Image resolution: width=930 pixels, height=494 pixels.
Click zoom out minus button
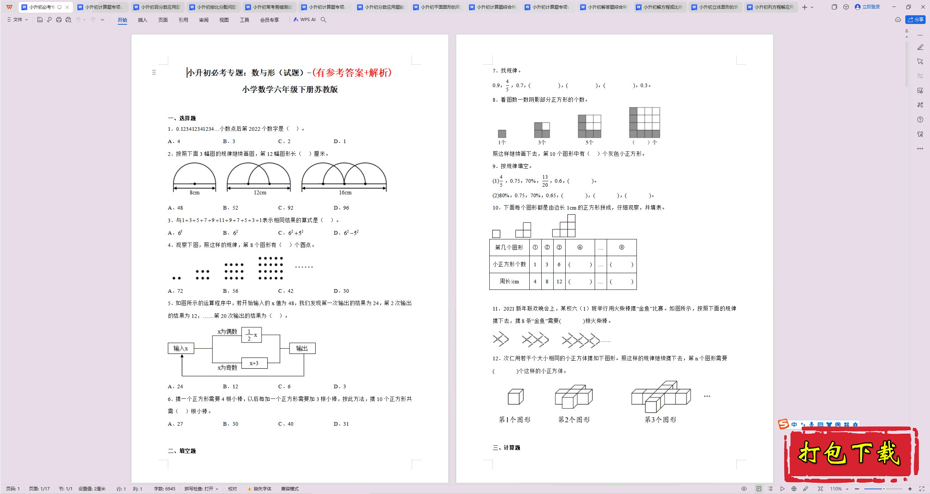coord(857,489)
